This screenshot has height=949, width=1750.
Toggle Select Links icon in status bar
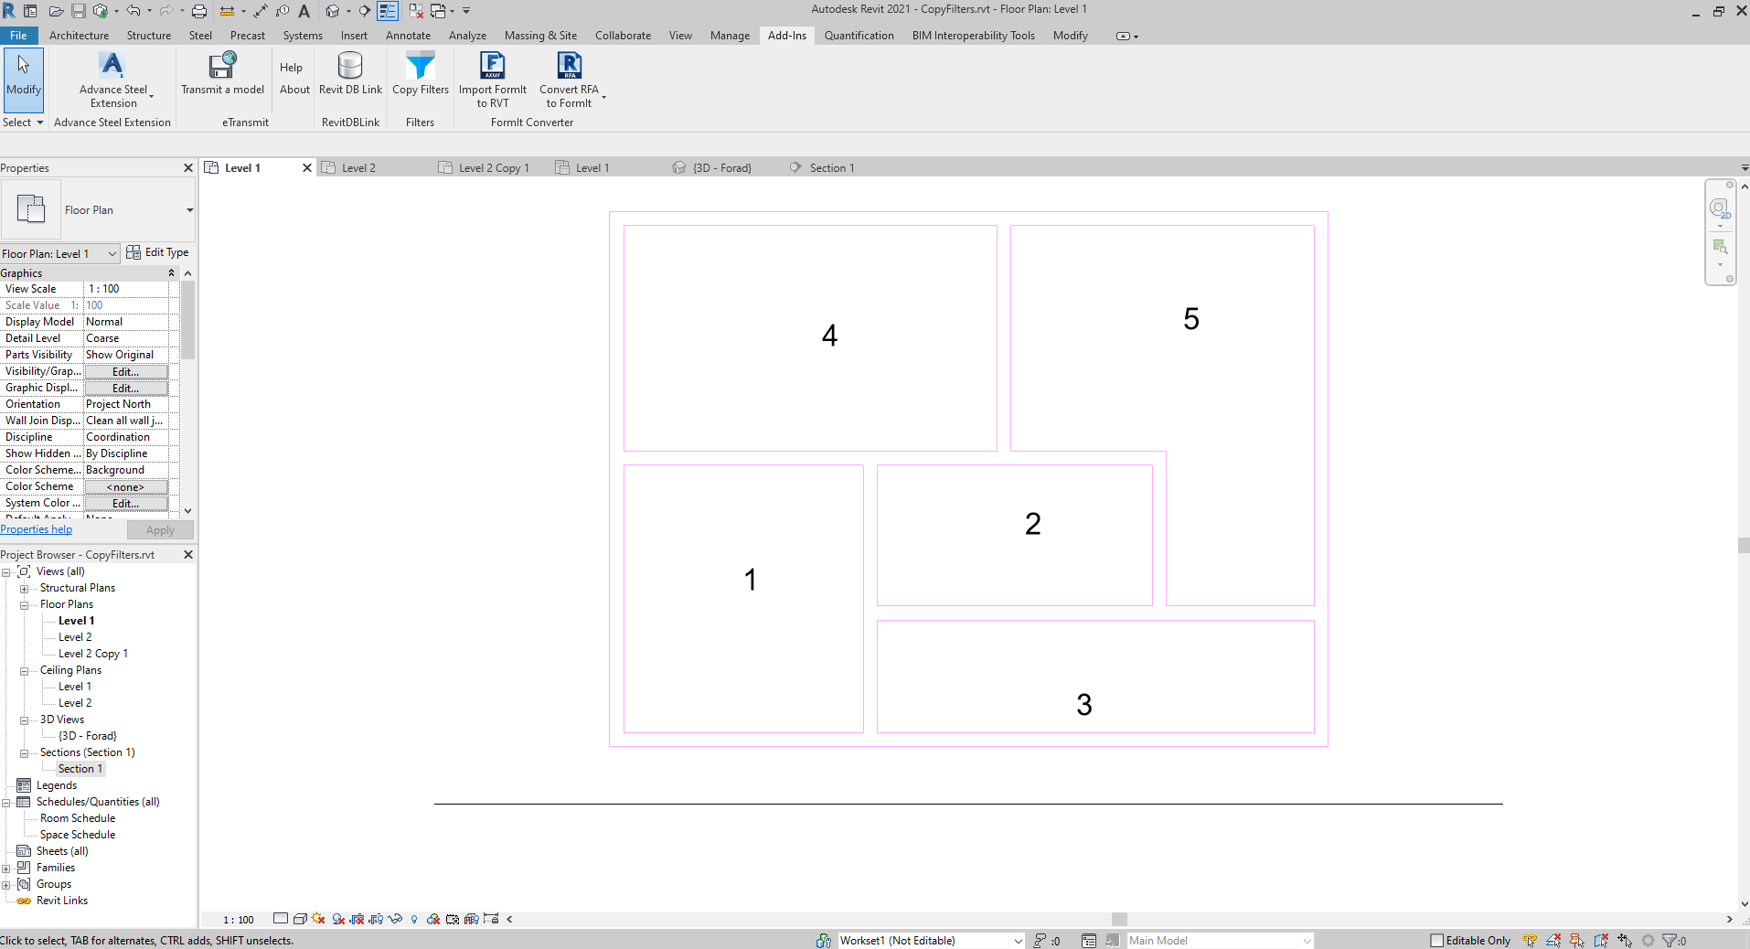click(x=1530, y=940)
